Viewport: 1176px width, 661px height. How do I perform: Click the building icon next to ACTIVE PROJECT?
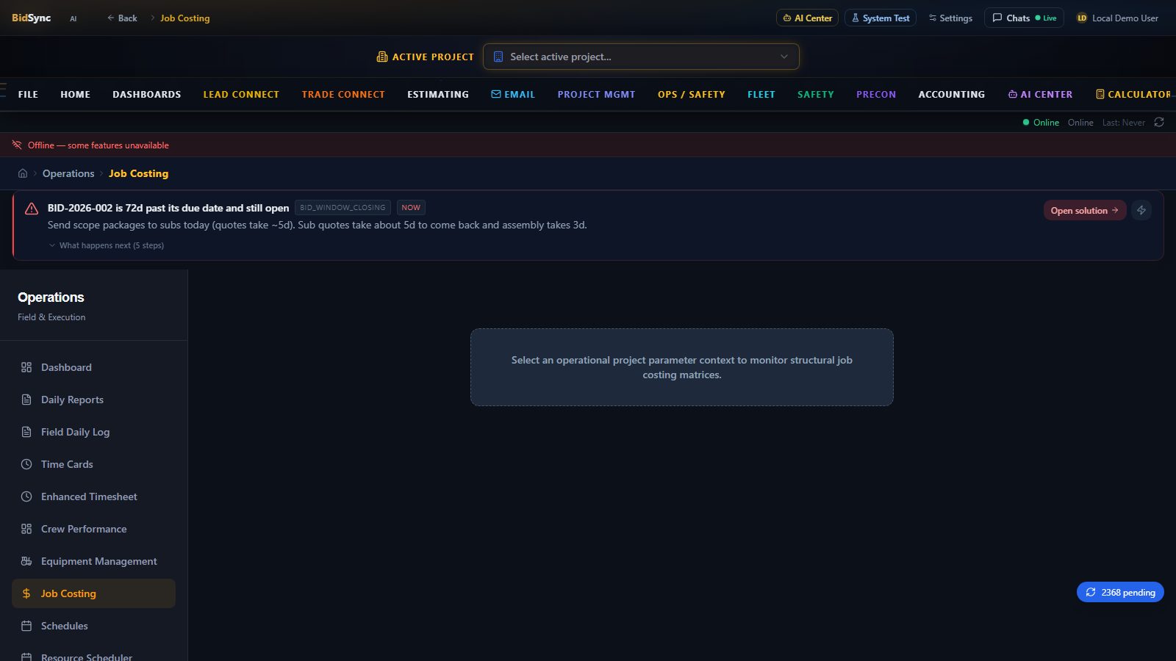point(382,57)
